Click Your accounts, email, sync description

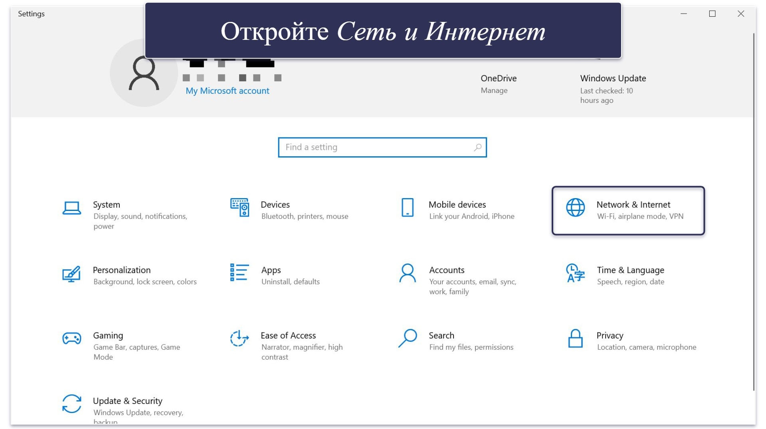tap(473, 287)
